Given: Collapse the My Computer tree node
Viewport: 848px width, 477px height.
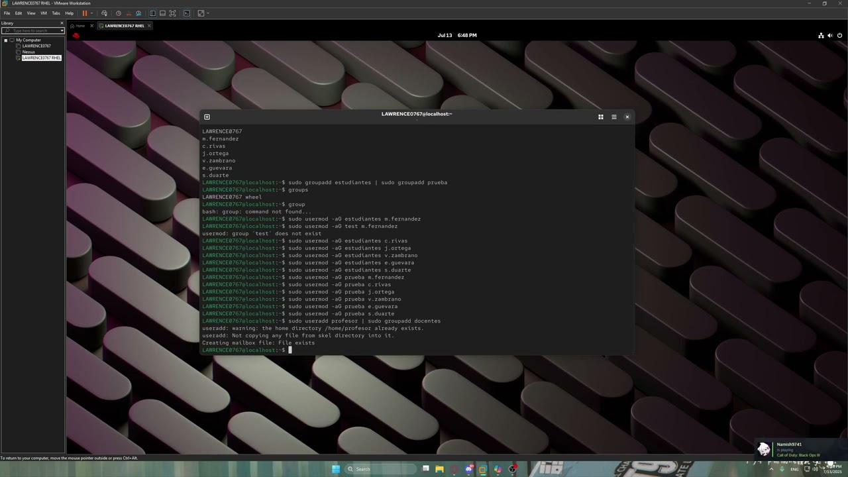Looking at the screenshot, I should pyautogui.click(x=5, y=40).
